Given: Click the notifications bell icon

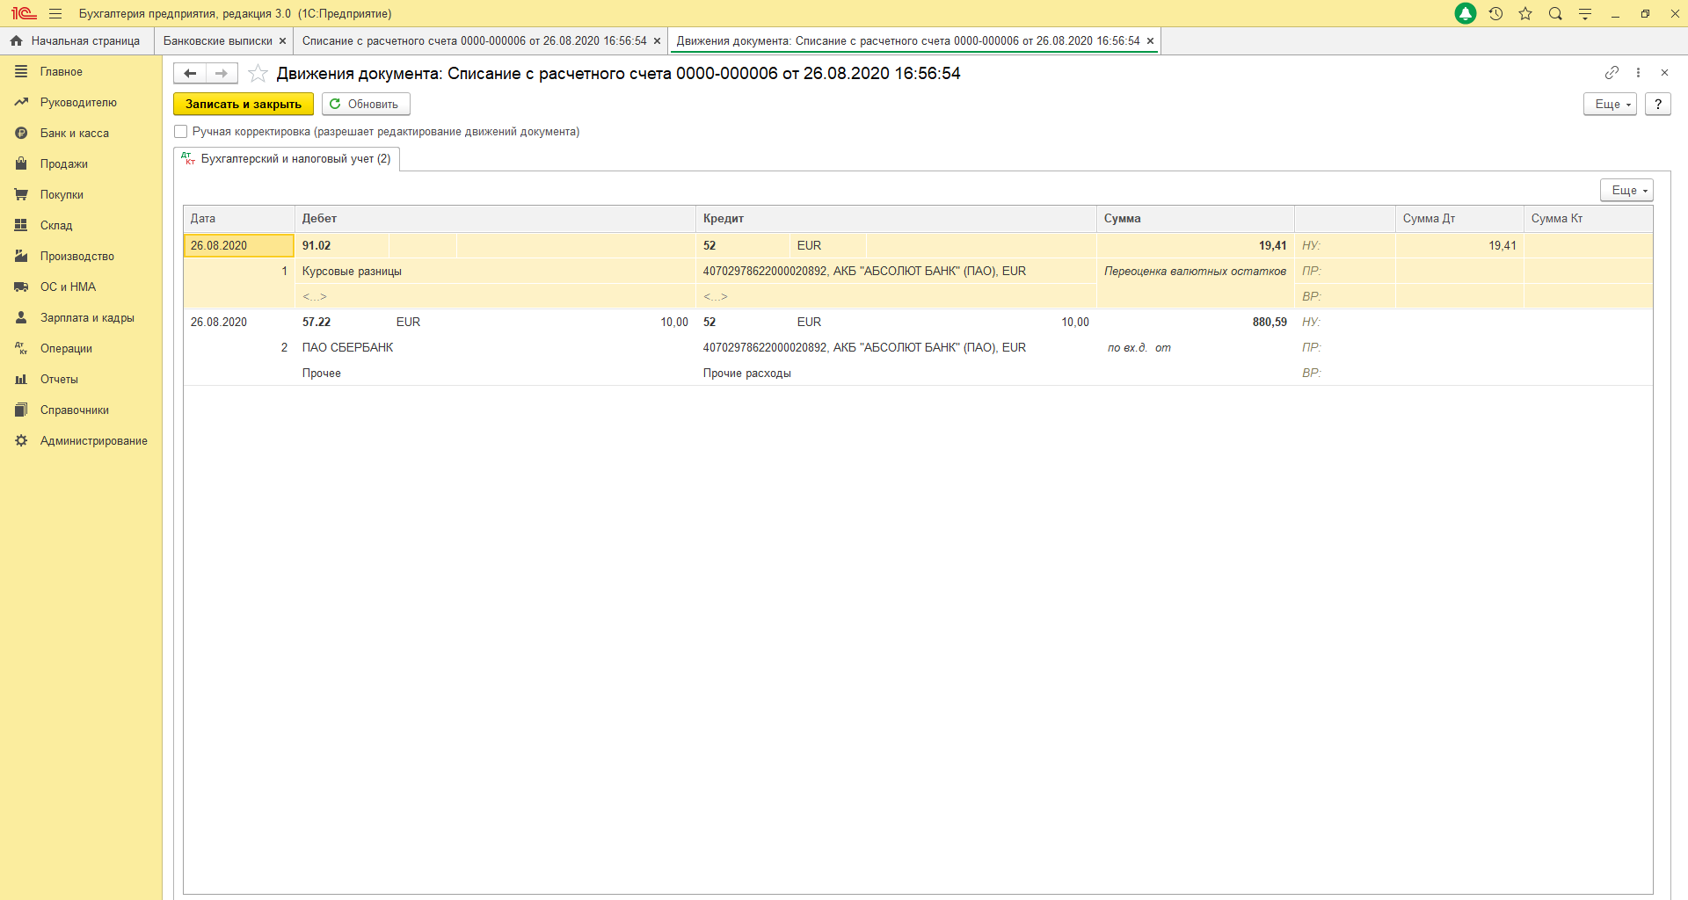Looking at the screenshot, I should [x=1466, y=14].
